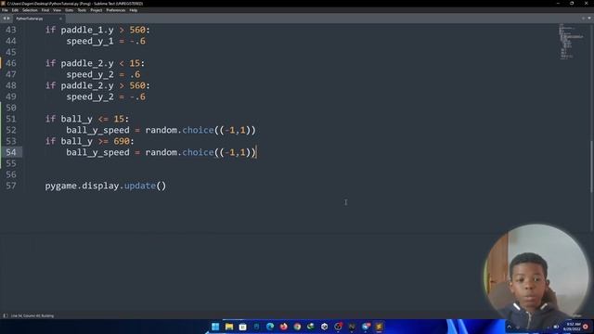This screenshot has height=334, width=594.
Task: Click line number 54 in gutter
Action: [x=11, y=152]
